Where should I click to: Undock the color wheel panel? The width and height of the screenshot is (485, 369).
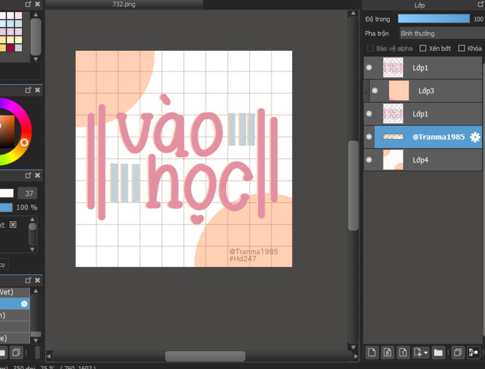28,90
